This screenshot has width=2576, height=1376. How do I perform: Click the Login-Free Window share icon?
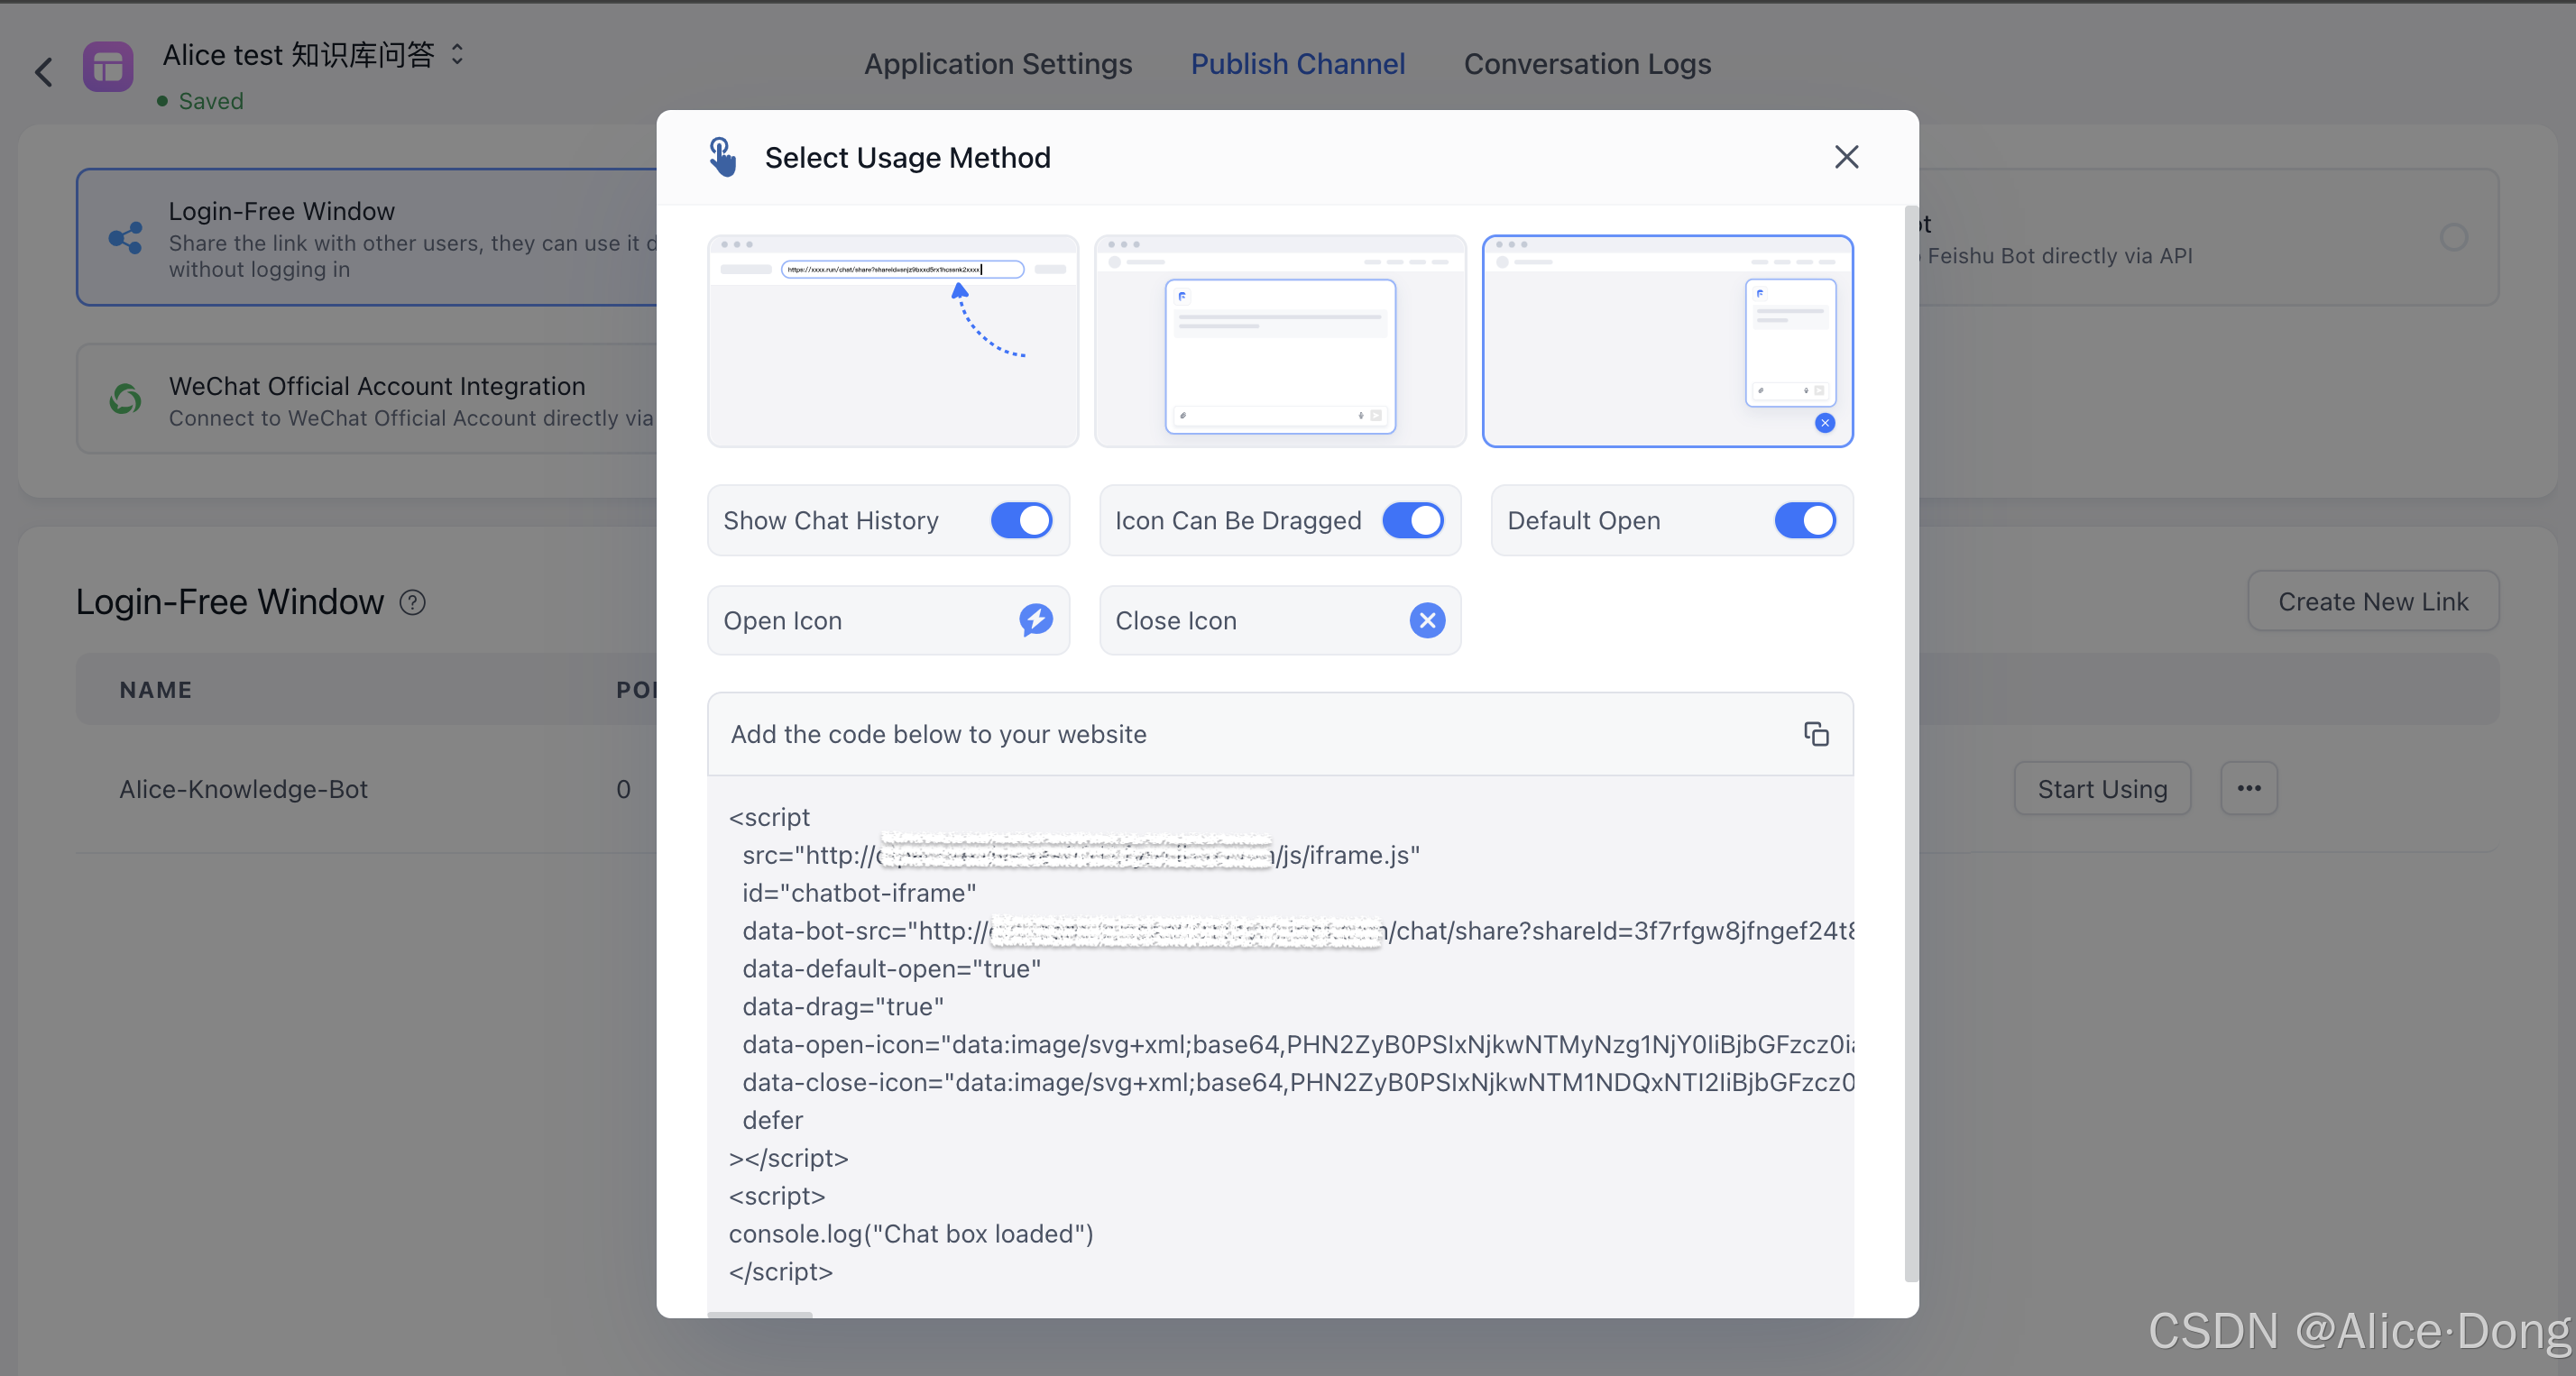(x=126, y=238)
